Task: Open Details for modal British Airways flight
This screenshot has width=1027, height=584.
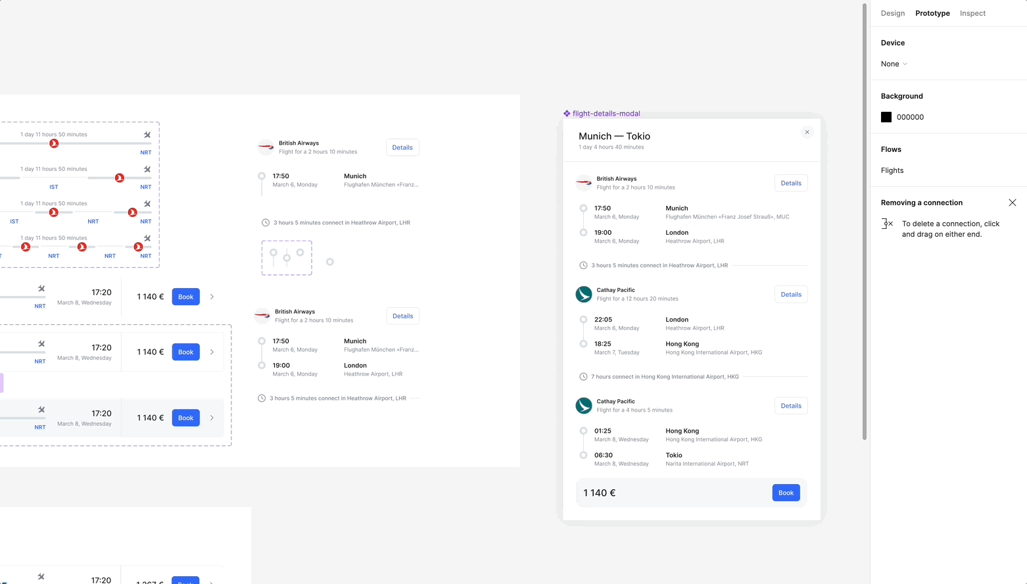Action: click(791, 183)
